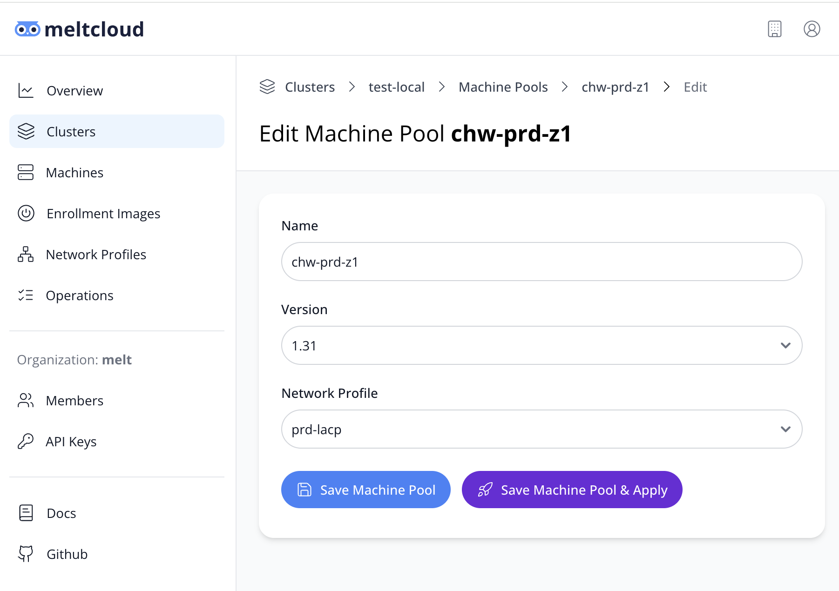The width and height of the screenshot is (839, 591).
Task: Go to Machine Pools via breadcrumb
Action: (x=503, y=87)
